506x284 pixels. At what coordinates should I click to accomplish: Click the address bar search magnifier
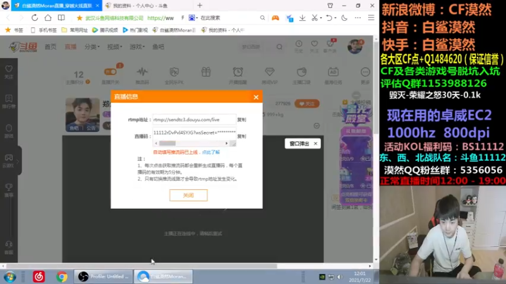pos(262,18)
